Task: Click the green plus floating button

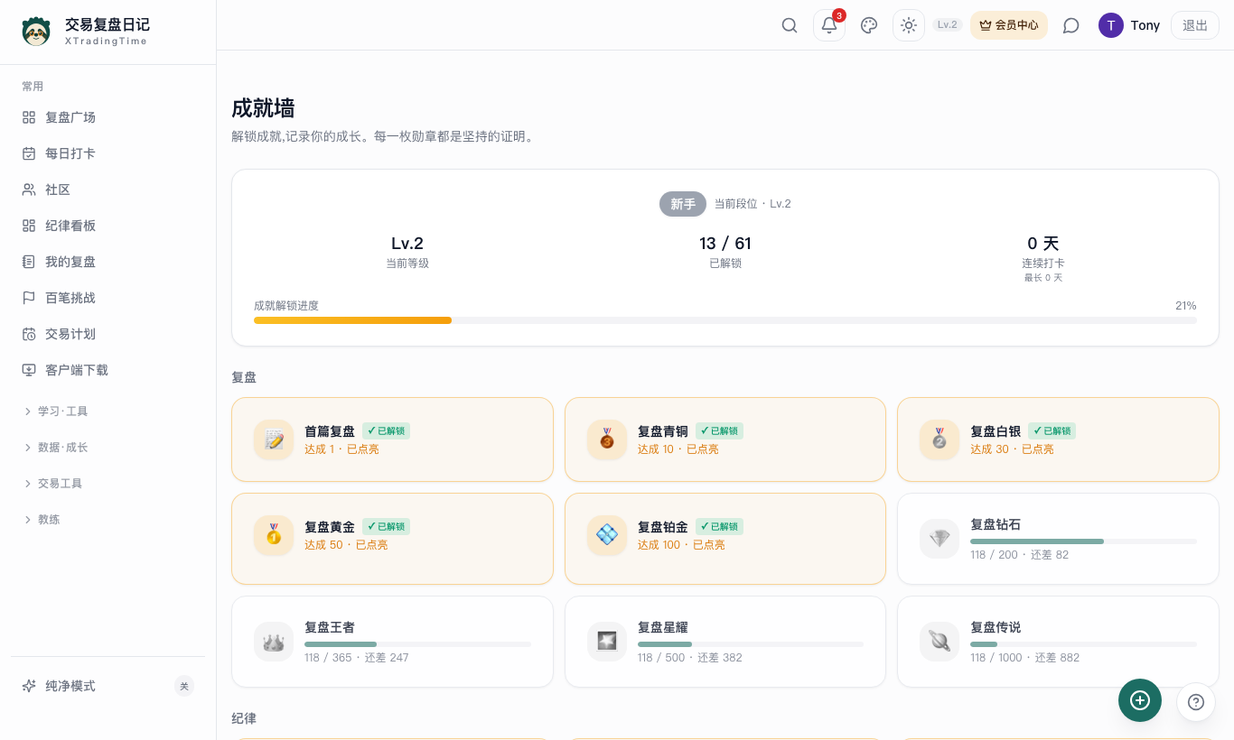Action: tap(1140, 700)
